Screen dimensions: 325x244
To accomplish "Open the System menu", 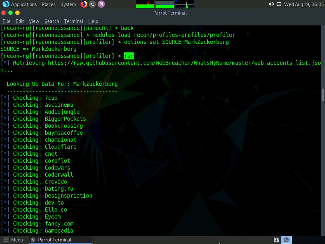I will [68, 4].
